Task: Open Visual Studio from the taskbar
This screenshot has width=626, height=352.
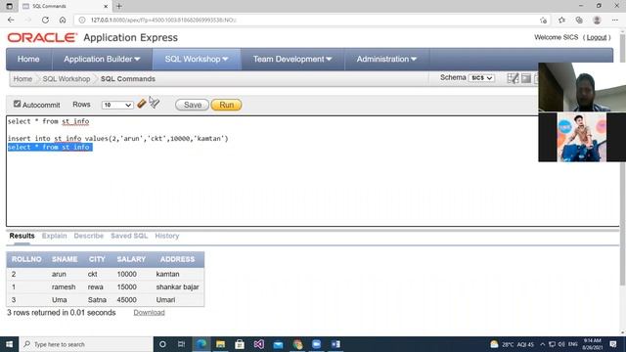Action: tap(258, 344)
